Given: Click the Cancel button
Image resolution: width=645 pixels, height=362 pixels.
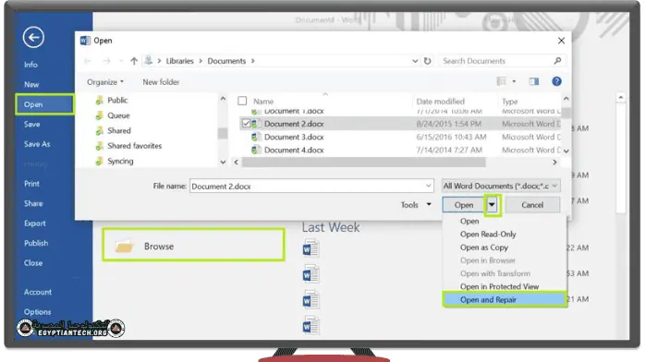Looking at the screenshot, I should (x=532, y=205).
